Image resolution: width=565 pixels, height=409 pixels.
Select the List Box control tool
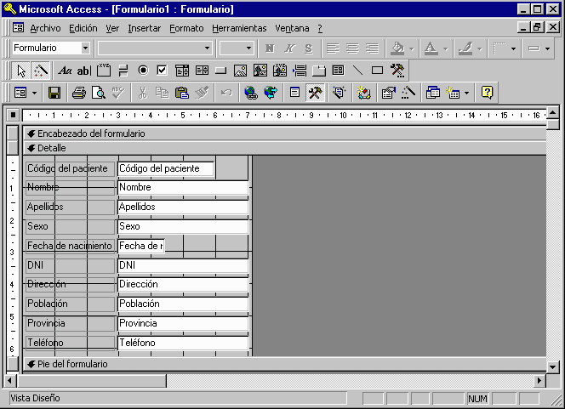click(x=202, y=71)
